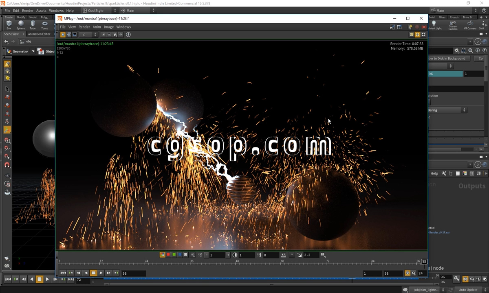The width and height of the screenshot is (489, 293).
Task: Click MPlay stop playback button
Action: click(93, 273)
